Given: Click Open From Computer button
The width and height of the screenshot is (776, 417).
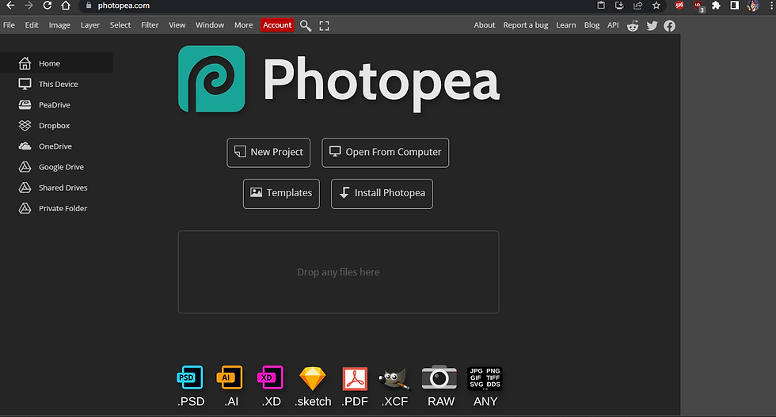Looking at the screenshot, I should [x=385, y=153].
